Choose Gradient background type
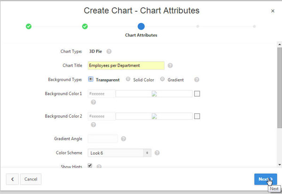The image size is (282, 194). (x=163, y=79)
